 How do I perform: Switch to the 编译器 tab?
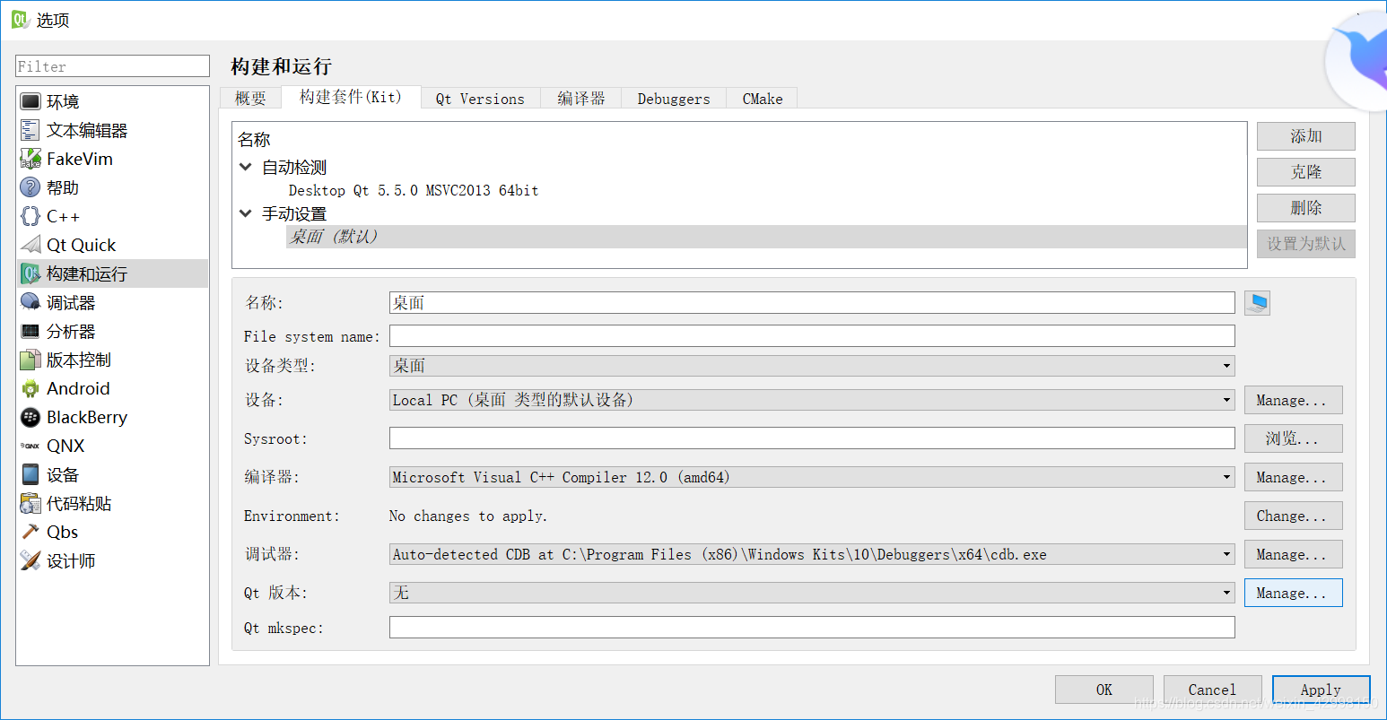tap(580, 99)
